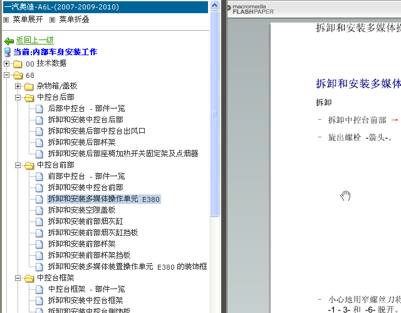Click the 00 技术数据 folder icon

(18, 64)
